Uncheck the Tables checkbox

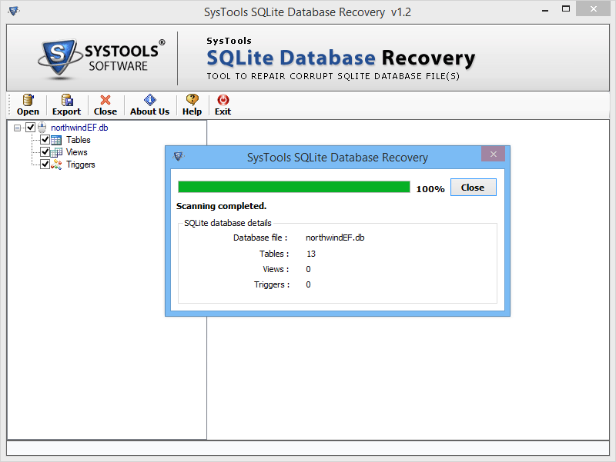coord(45,140)
